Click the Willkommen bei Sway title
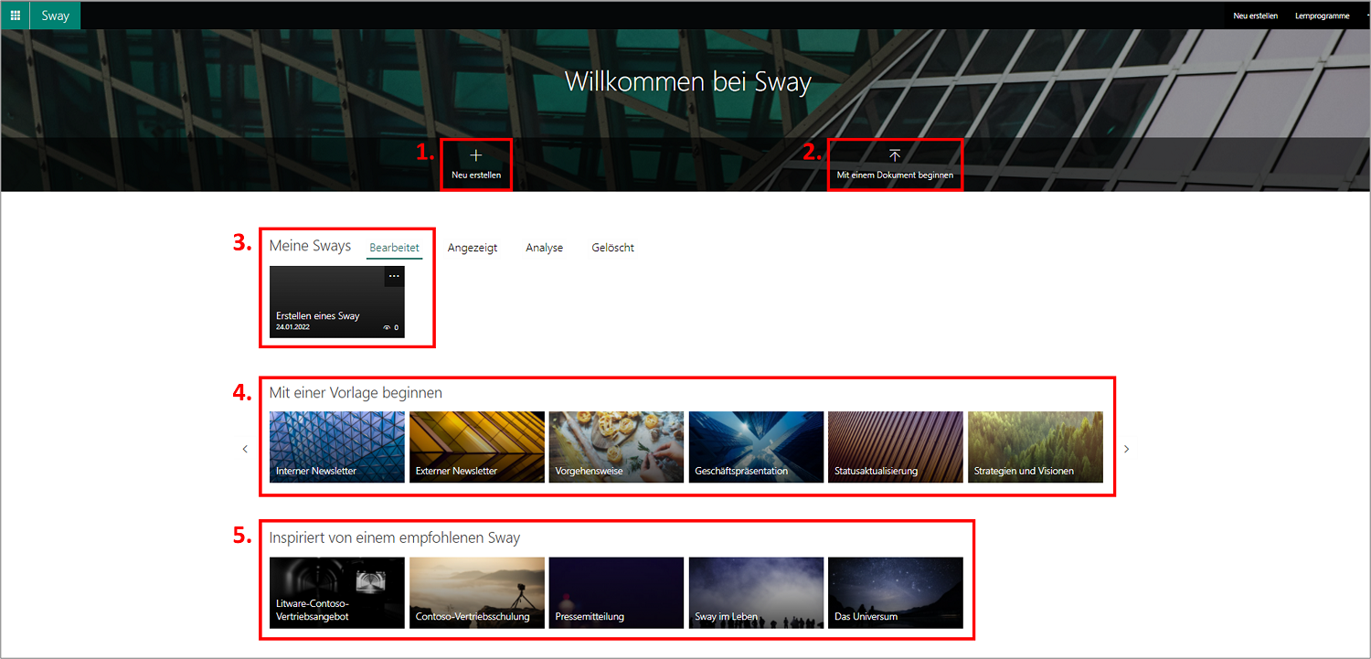 pyautogui.click(x=688, y=81)
